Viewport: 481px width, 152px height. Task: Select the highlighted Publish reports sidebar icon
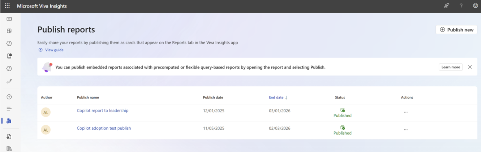(9, 121)
